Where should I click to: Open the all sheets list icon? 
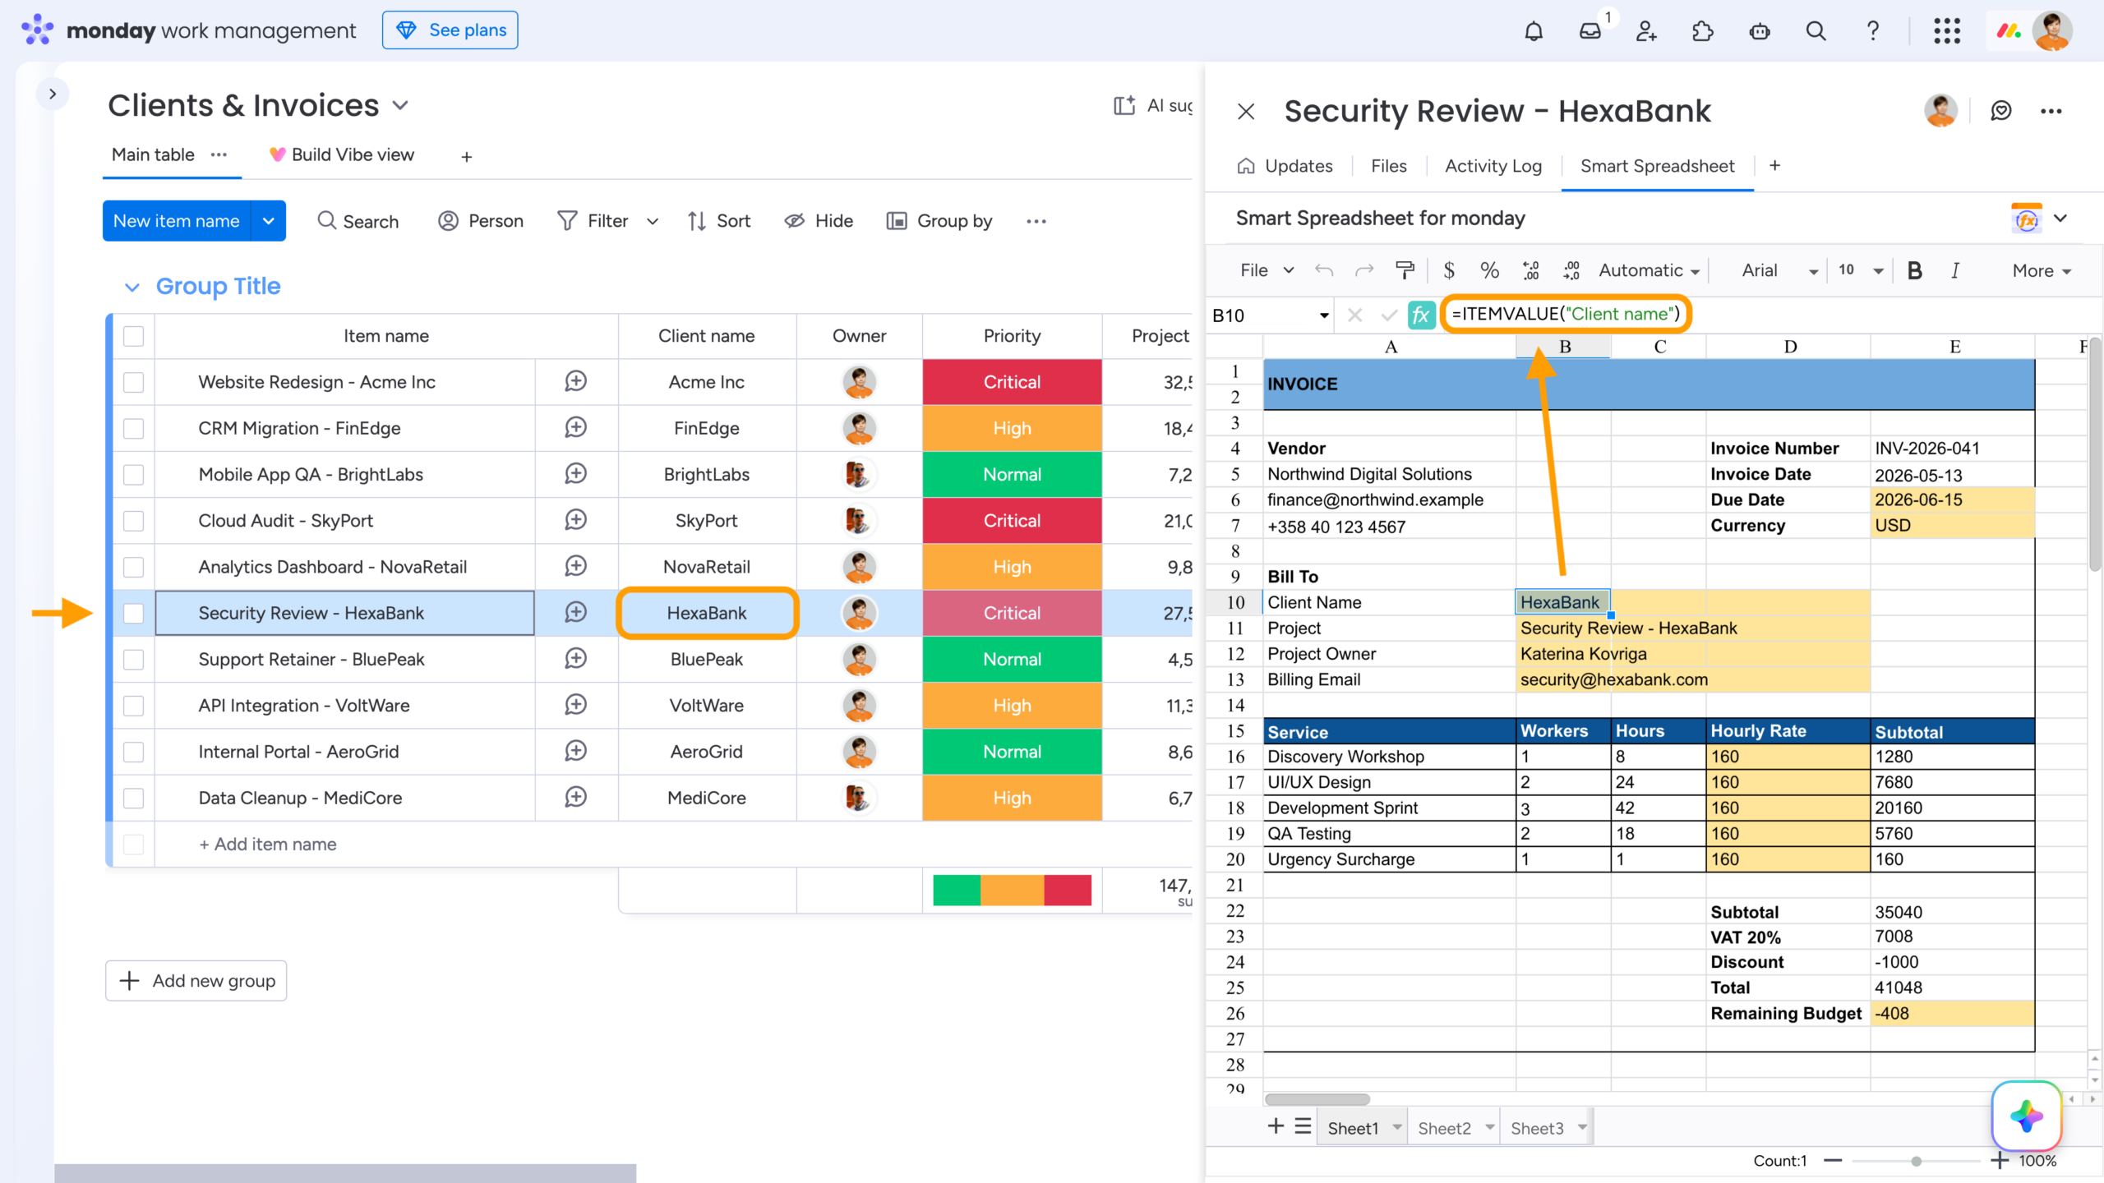tap(1303, 1126)
